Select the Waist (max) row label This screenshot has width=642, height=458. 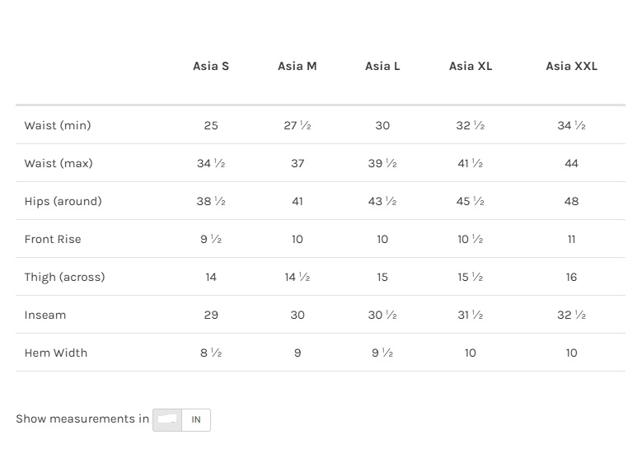pos(59,163)
